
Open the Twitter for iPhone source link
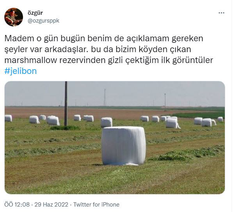pyautogui.click(x=96, y=205)
